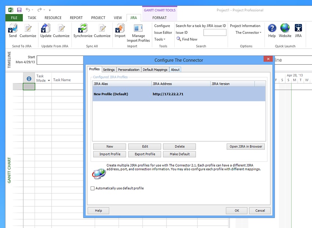This screenshot has width=312, height=228.
Task: Open the Task Mode column dropdown
Action: tap(49, 81)
